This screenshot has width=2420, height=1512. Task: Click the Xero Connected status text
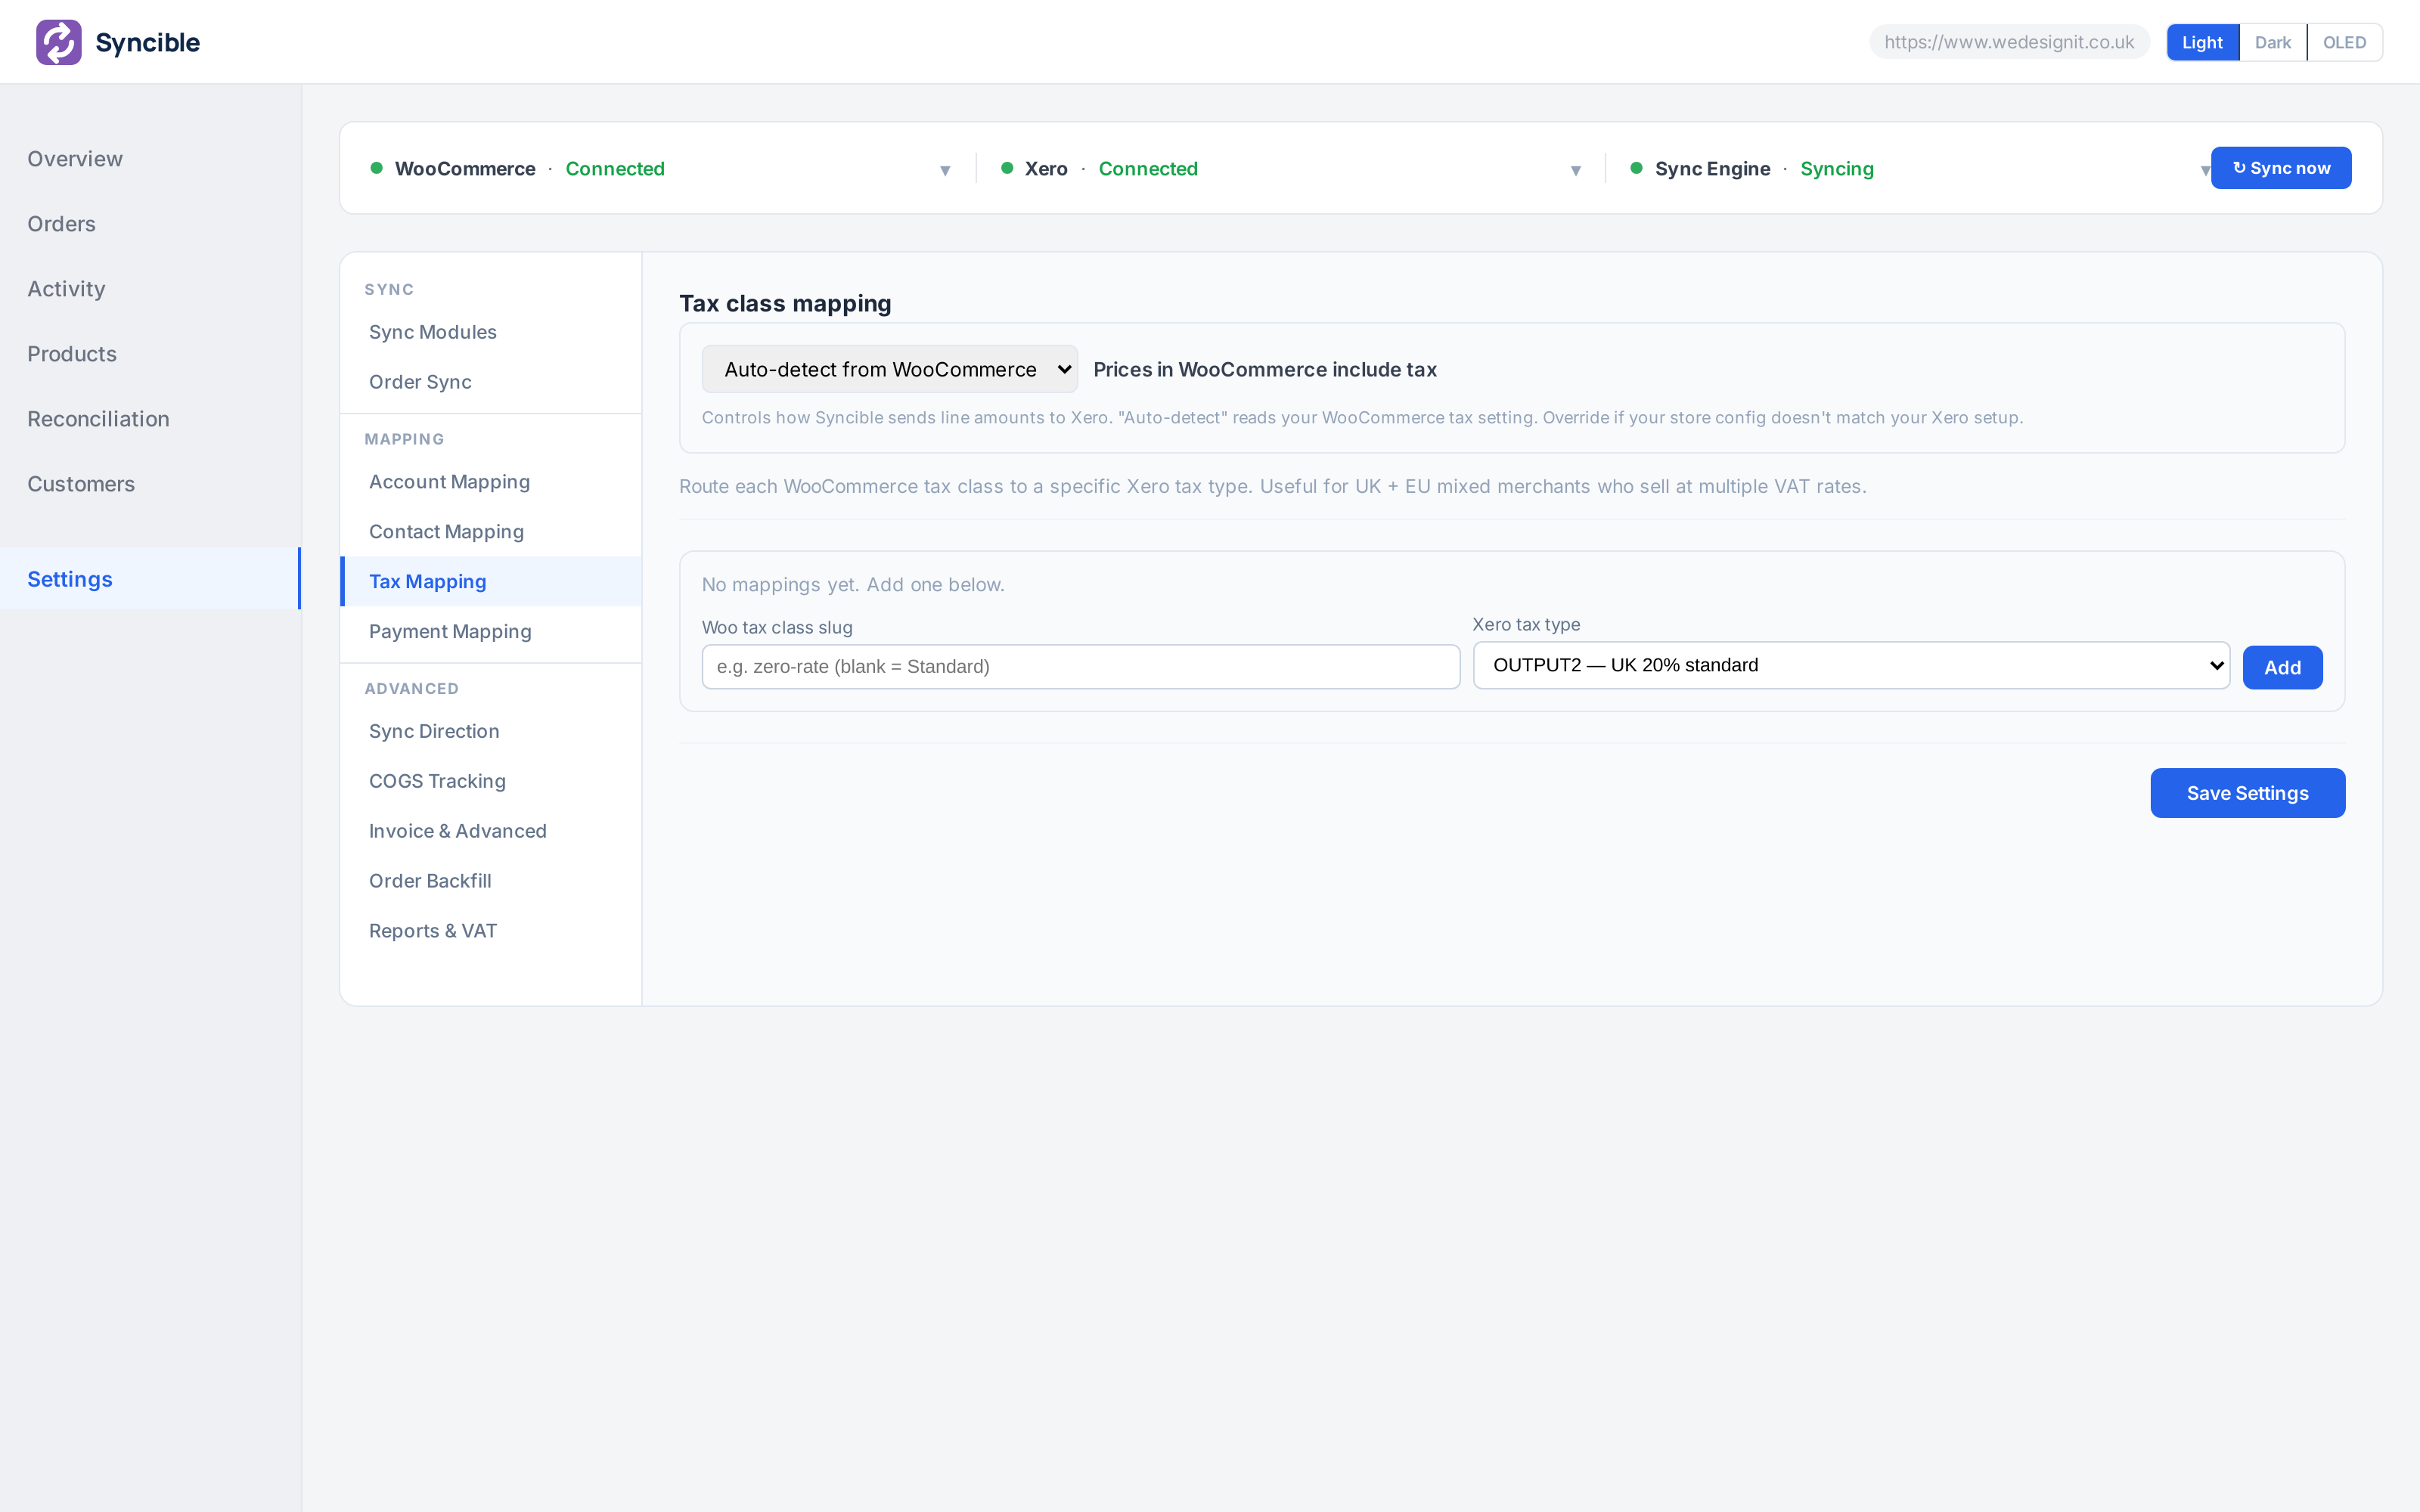1148,169
